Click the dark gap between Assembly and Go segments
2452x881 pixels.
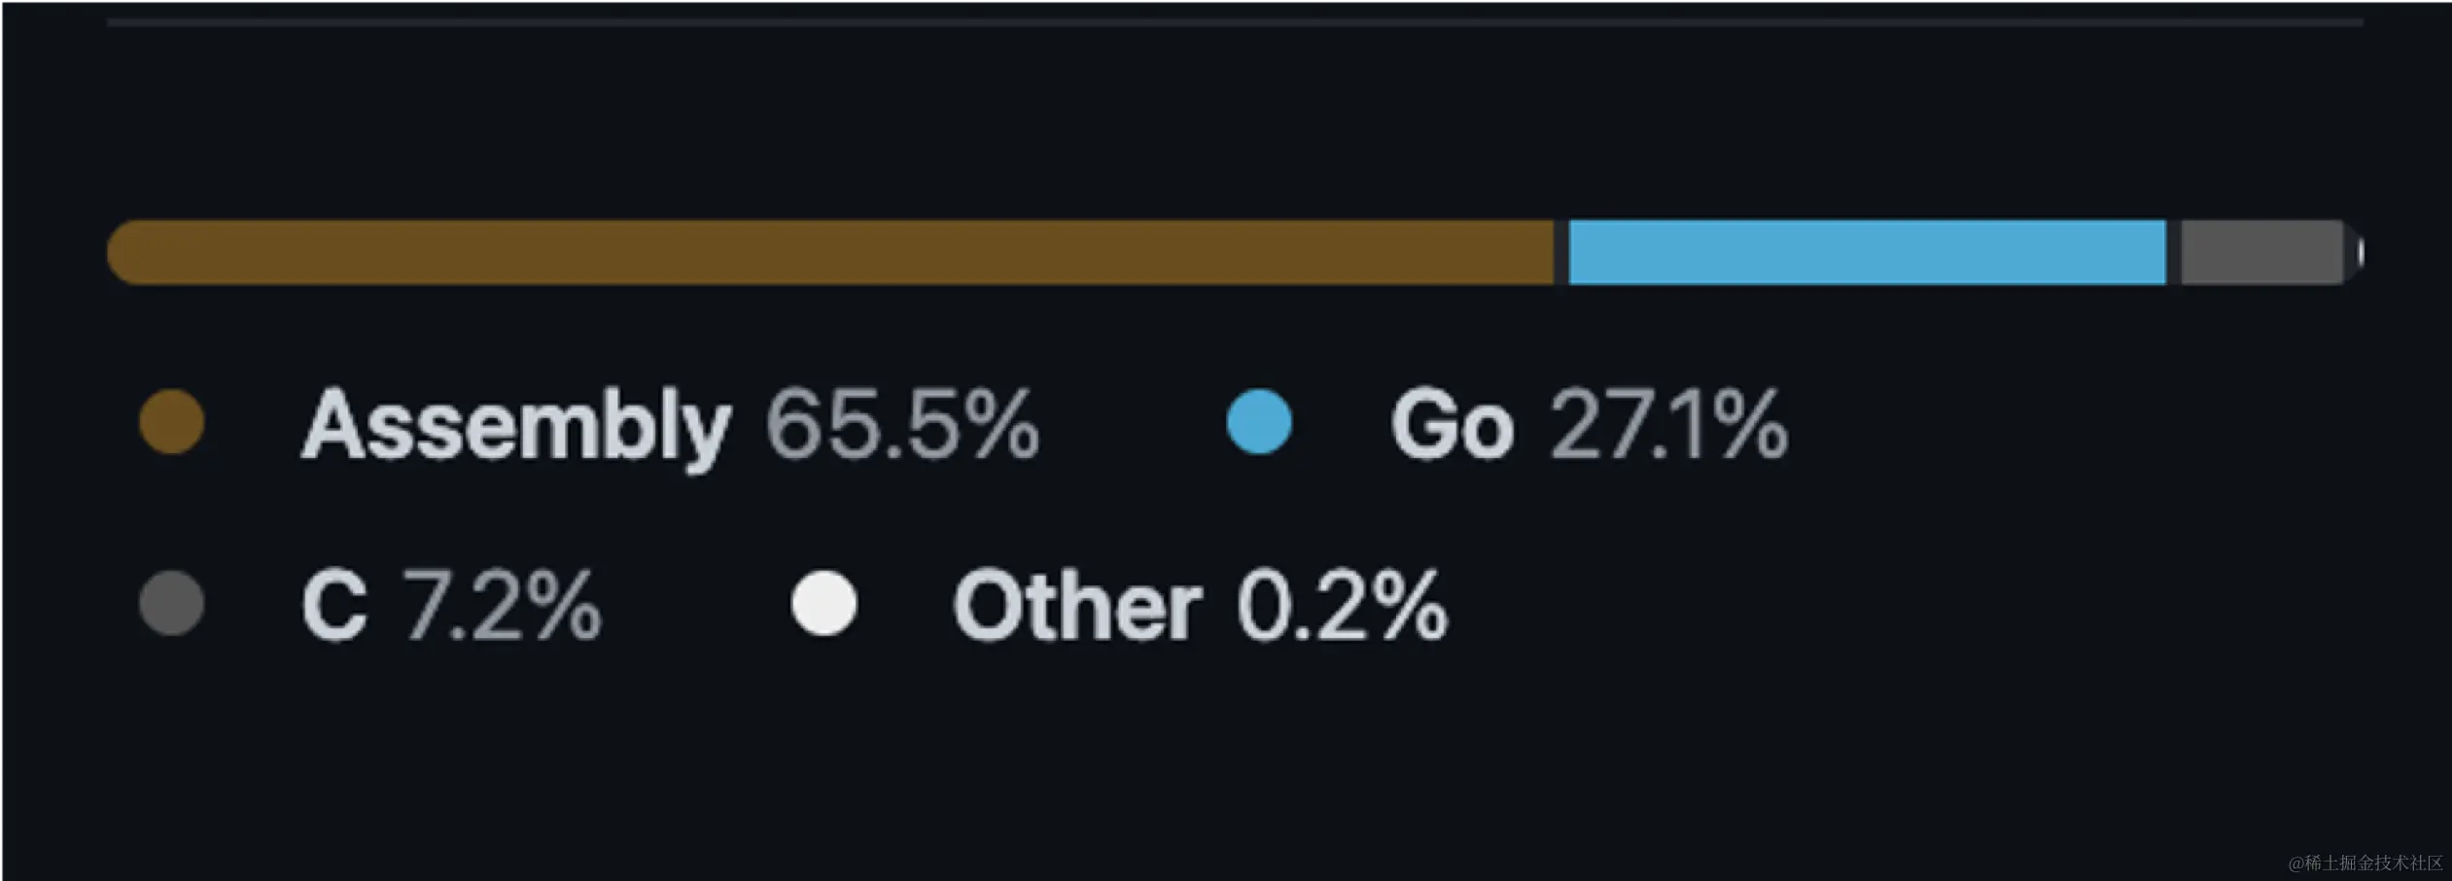click(x=1561, y=253)
